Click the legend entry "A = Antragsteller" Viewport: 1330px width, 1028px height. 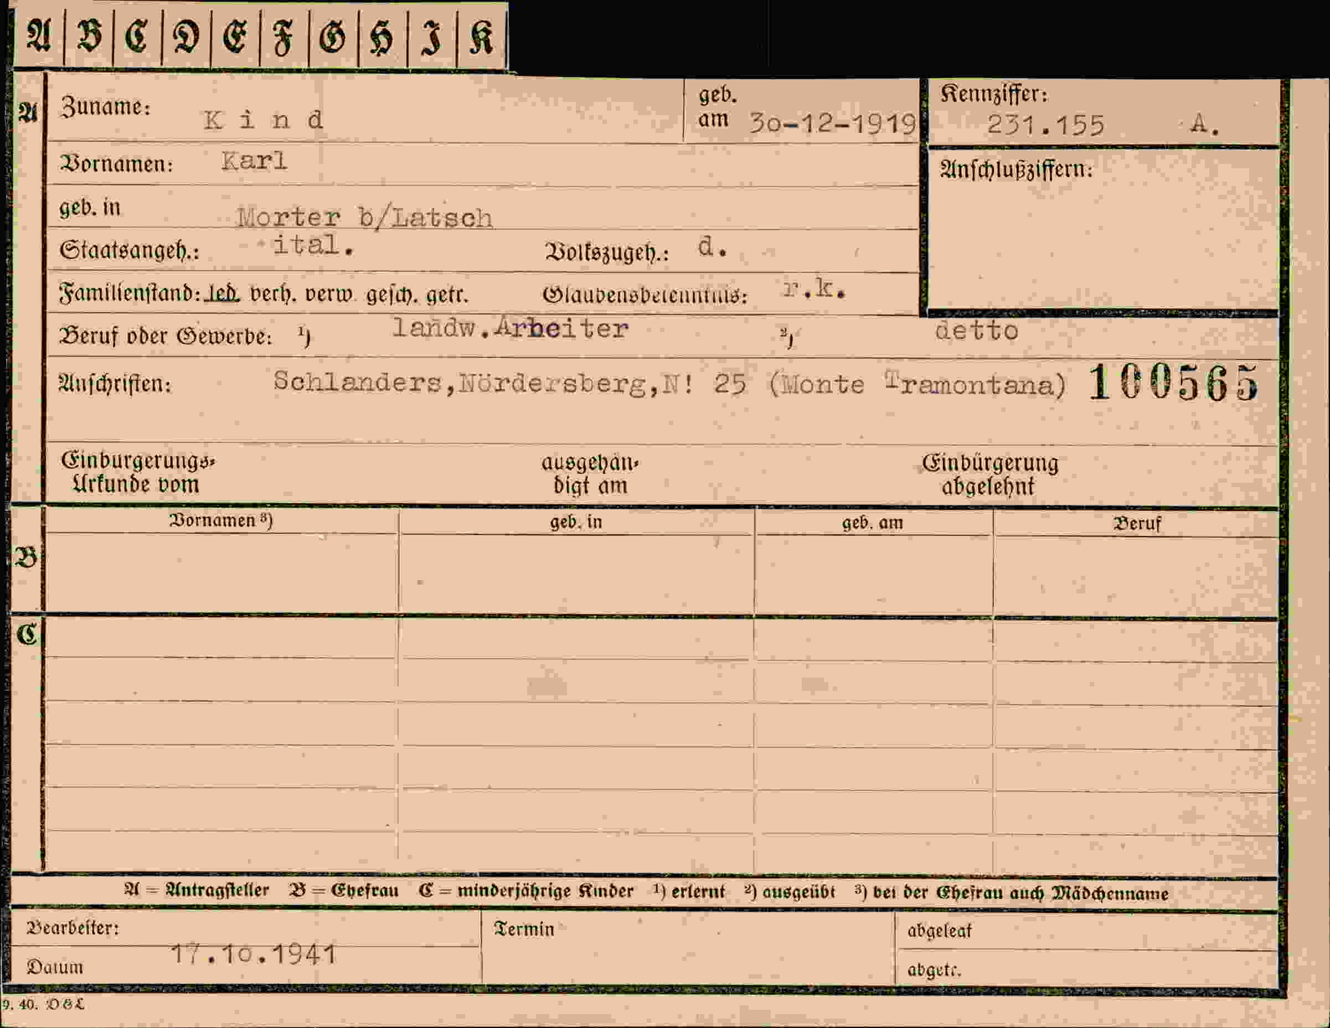coord(197,890)
